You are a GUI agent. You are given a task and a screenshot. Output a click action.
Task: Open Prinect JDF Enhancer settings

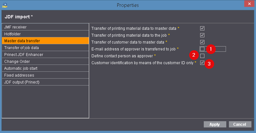click(45, 54)
